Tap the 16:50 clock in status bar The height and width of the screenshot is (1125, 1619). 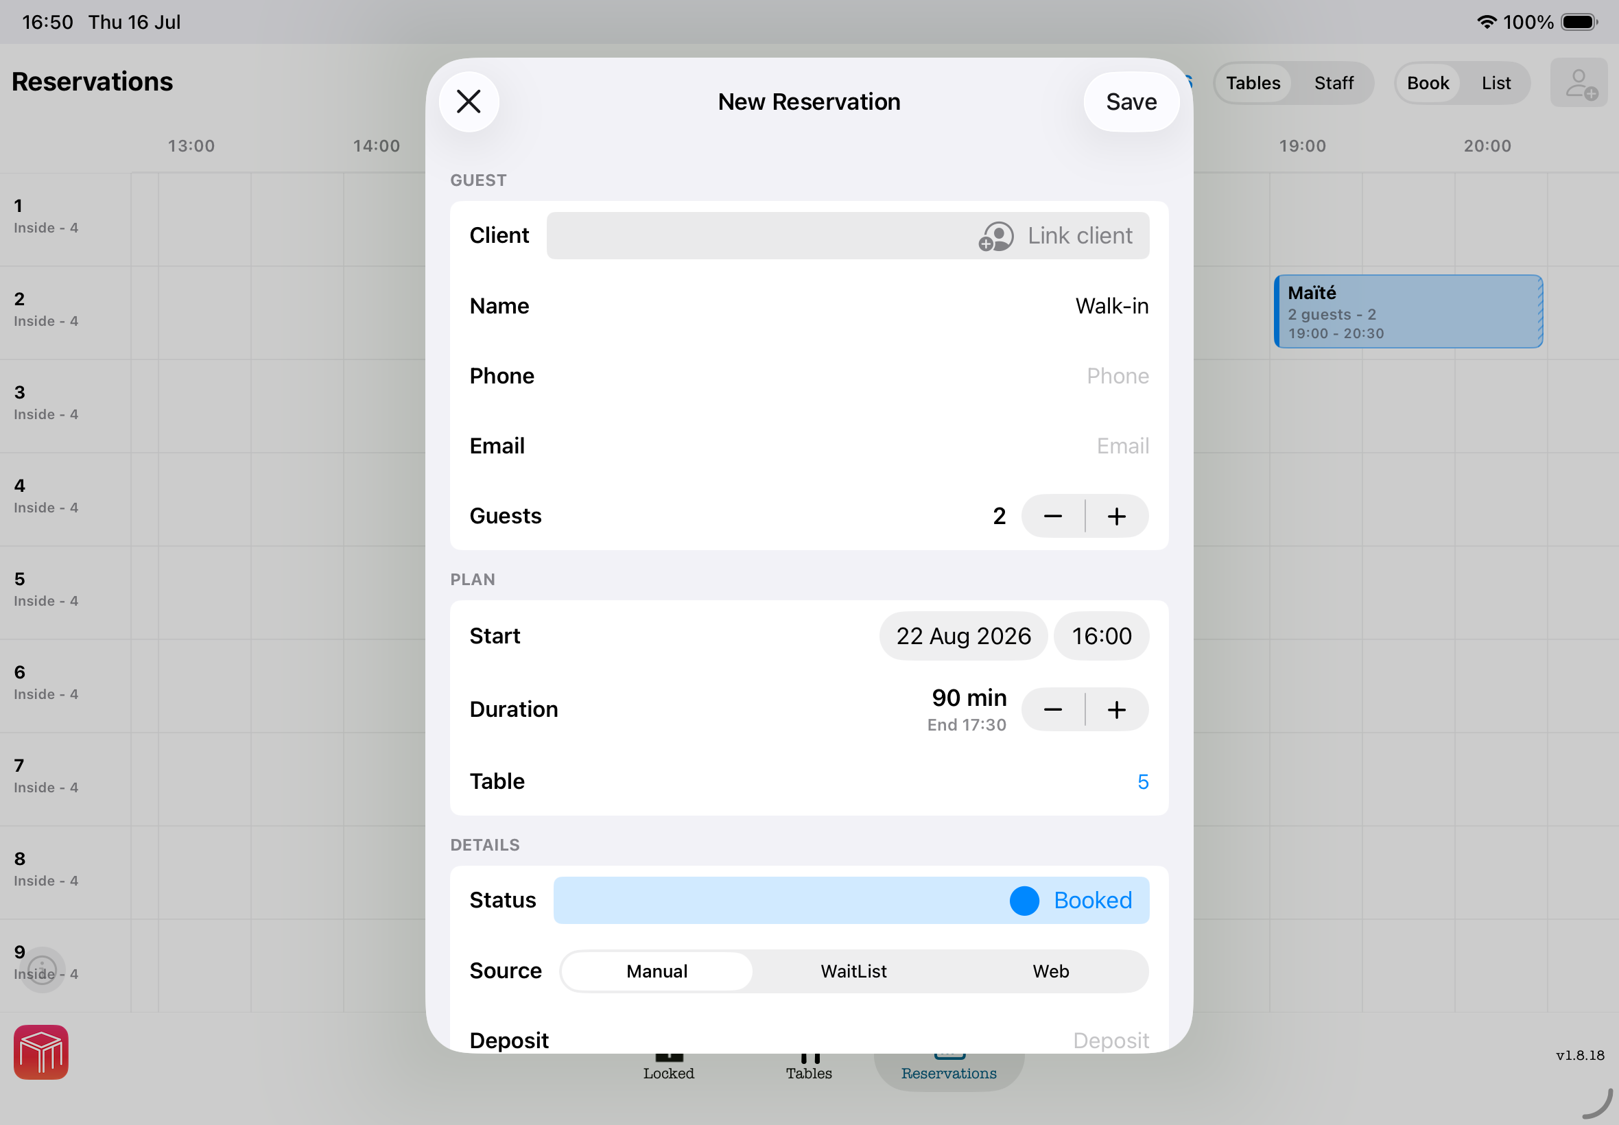[48, 22]
